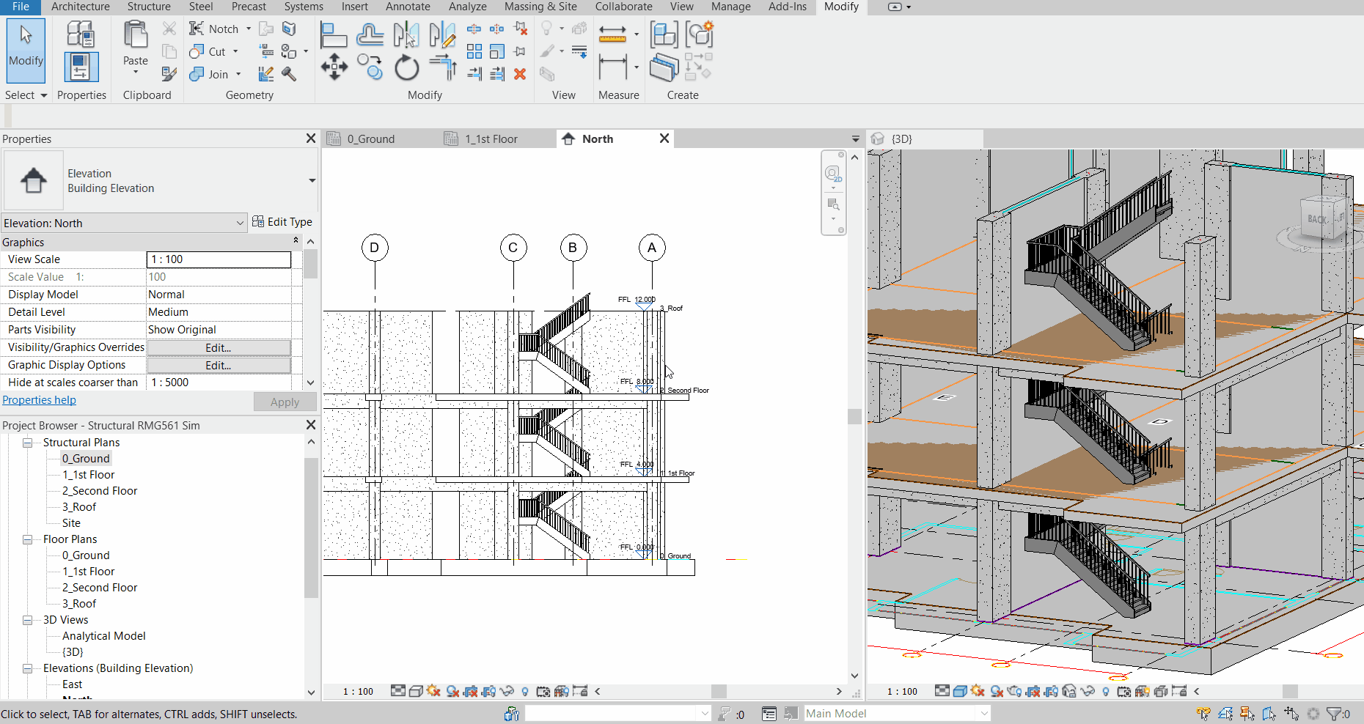Toggle Select Elements by Face

click(x=1269, y=713)
